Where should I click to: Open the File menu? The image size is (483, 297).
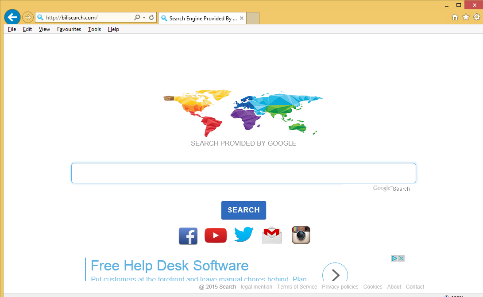tap(12, 29)
